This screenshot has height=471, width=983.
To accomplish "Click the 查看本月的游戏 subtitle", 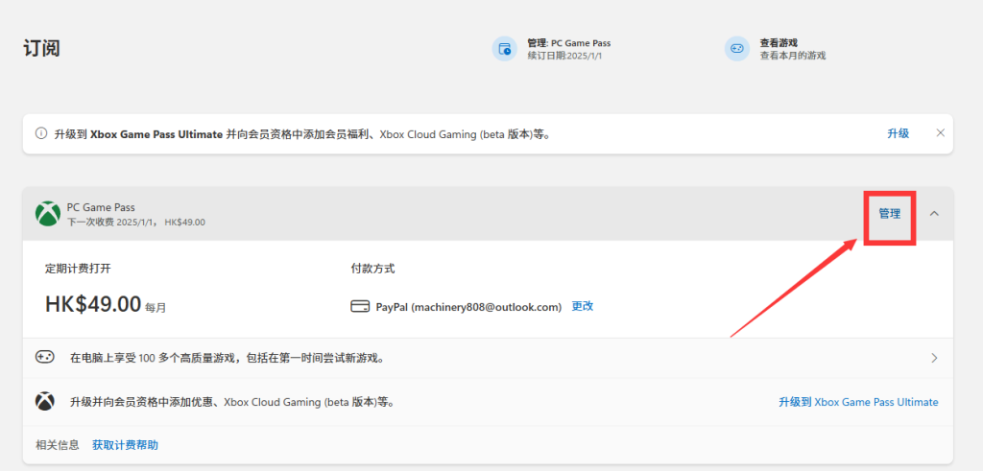I will pyautogui.click(x=793, y=56).
